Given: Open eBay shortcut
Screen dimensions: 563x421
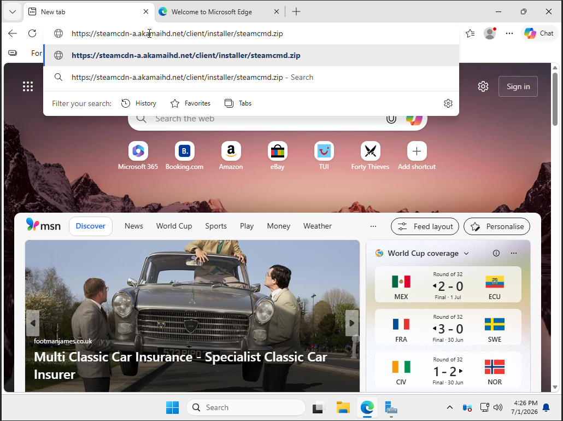Looking at the screenshot, I should click(277, 156).
